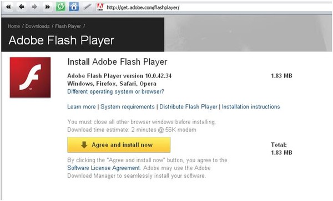Click the grey pencil edit icon
The width and height of the screenshot is (333, 201).
87,7
